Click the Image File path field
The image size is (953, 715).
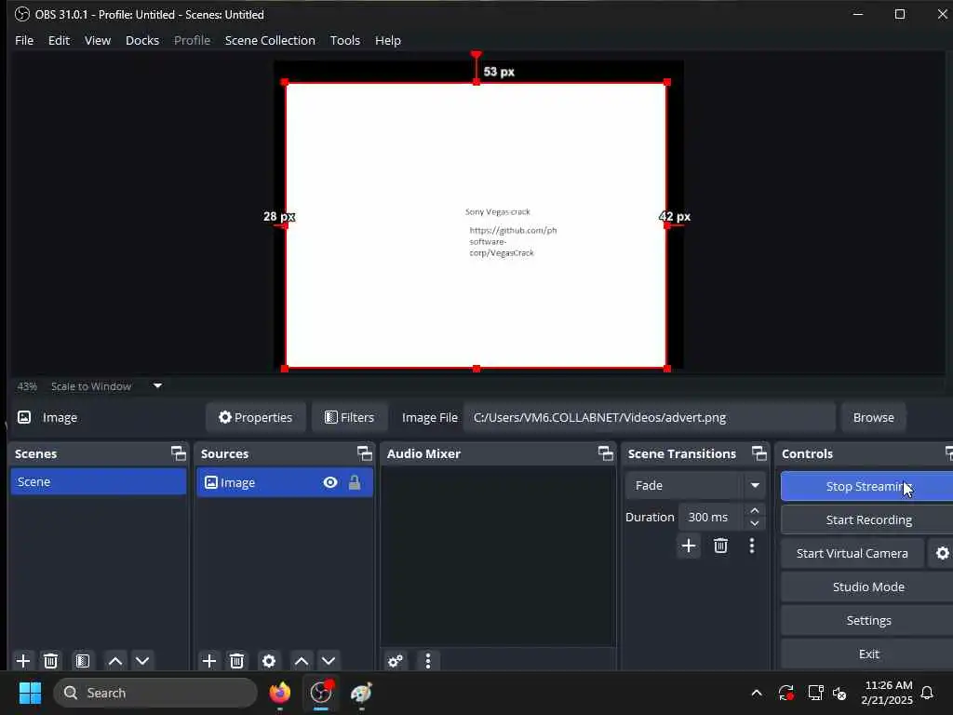pos(649,417)
